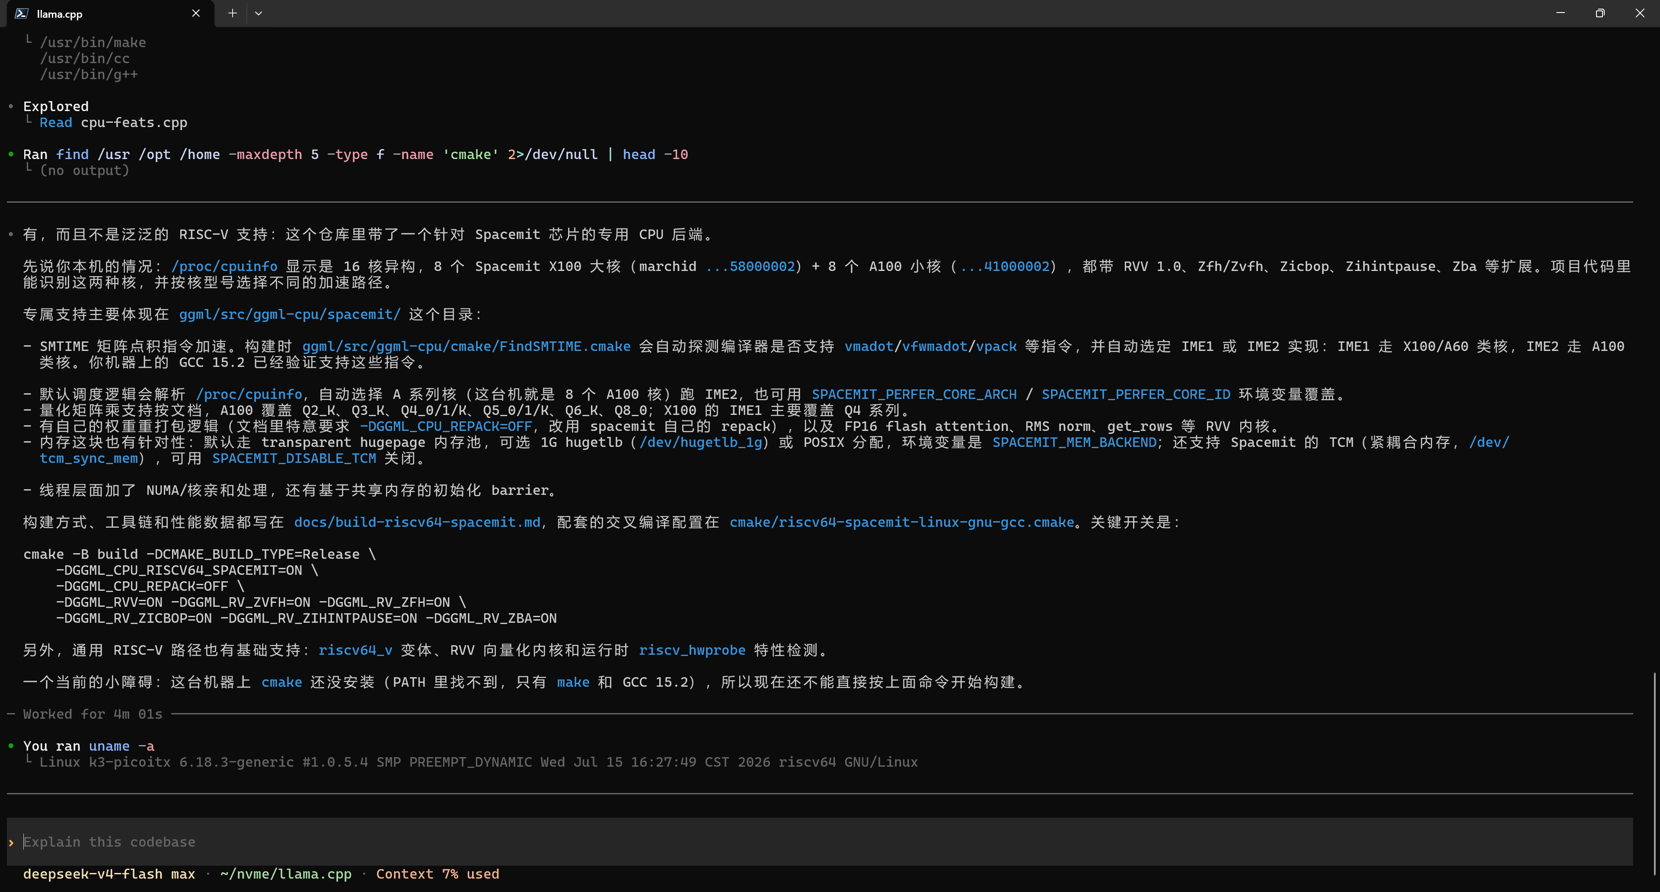This screenshot has height=892, width=1660.
Task: Click the 'Explored' heading line
Action: click(x=56, y=106)
